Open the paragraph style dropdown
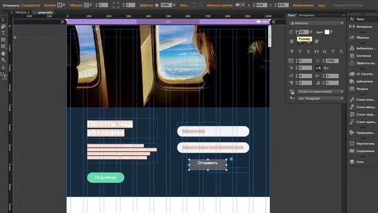Screen dimensions: 378x213 (320, 92)
